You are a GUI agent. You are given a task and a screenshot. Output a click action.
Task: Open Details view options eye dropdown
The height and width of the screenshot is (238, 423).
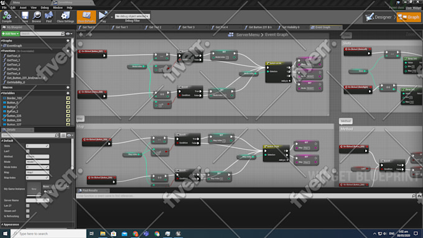[70, 135]
